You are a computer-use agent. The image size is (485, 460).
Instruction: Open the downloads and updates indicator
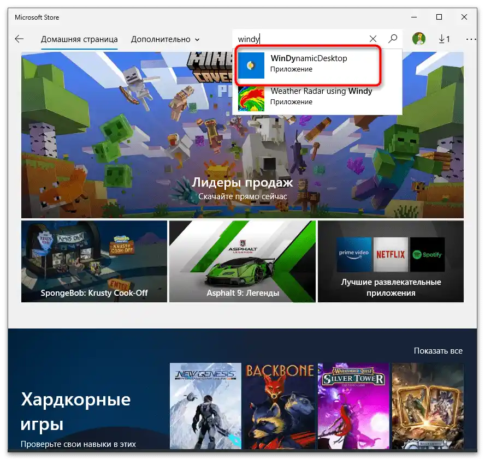(444, 39)
